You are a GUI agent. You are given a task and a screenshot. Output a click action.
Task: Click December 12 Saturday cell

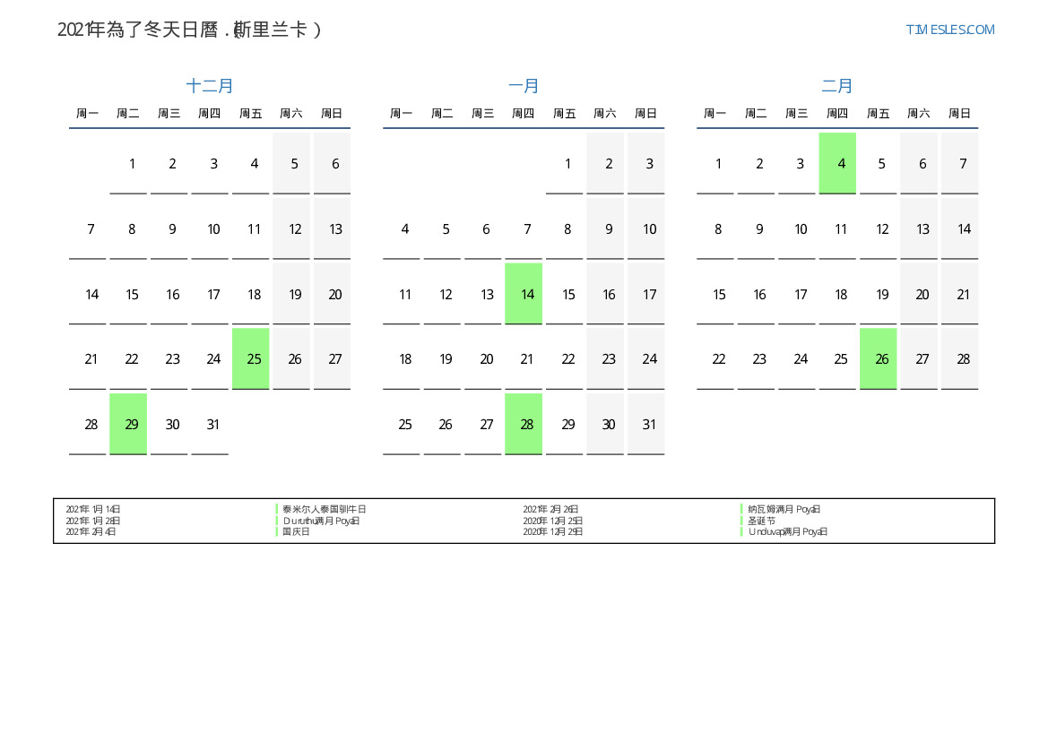pos(291,228)
